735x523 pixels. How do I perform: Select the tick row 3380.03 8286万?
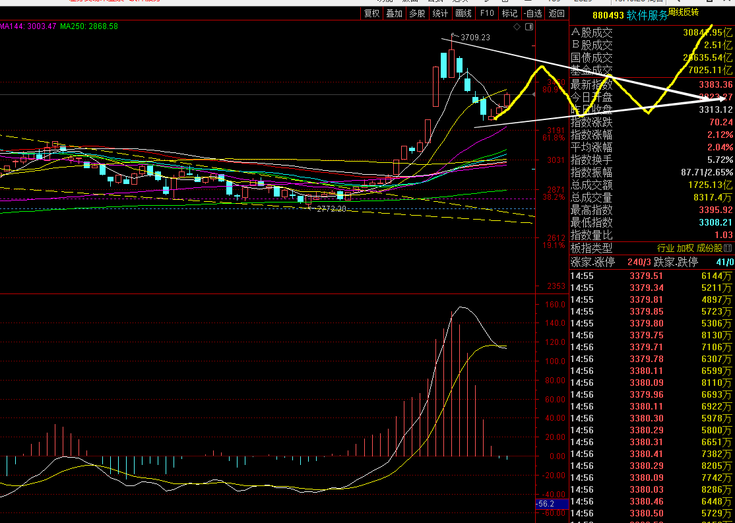pos(652,490)
